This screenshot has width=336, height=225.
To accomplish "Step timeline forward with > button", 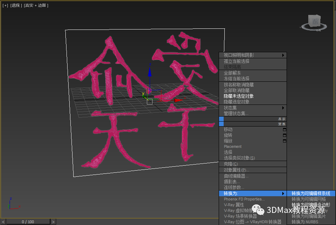I will coord(53,222).
